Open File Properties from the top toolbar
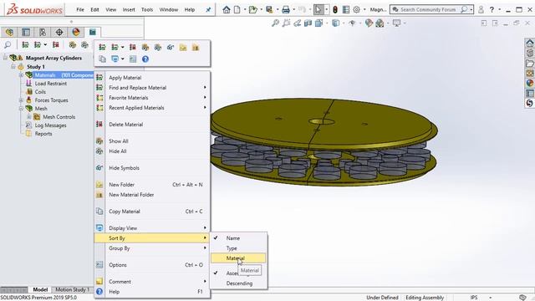 346,9
